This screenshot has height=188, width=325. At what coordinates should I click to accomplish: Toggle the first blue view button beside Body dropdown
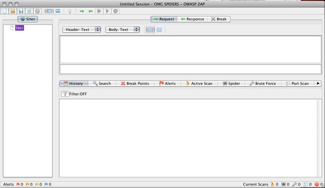pos(150,30)
